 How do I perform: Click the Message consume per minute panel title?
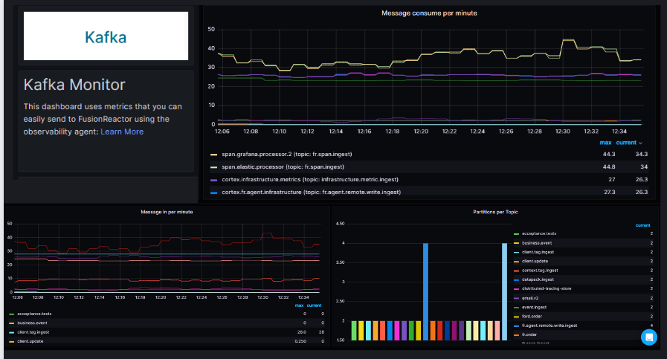[x=429, y=13]
